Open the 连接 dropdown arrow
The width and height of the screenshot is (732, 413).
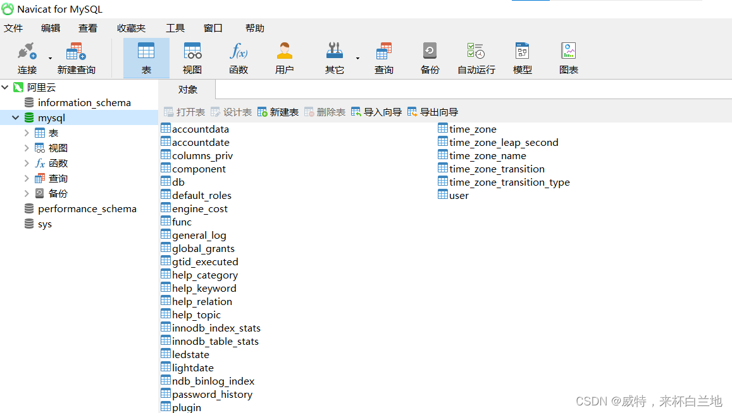point(51,58)
